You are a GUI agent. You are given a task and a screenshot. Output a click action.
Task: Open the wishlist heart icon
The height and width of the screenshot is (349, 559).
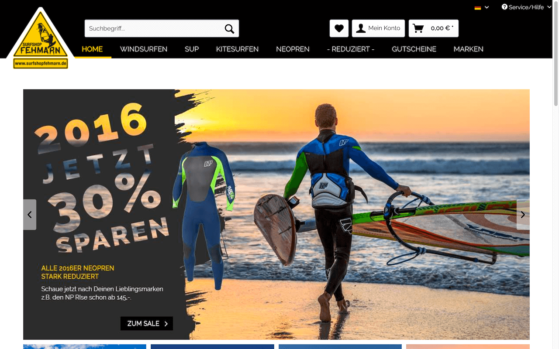[x=339, y=28]
